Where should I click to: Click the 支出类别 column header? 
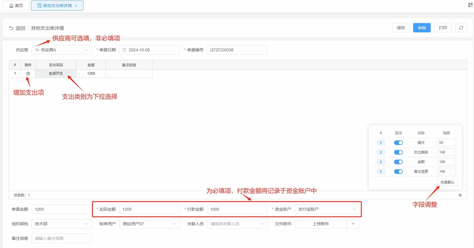point(56,65)
